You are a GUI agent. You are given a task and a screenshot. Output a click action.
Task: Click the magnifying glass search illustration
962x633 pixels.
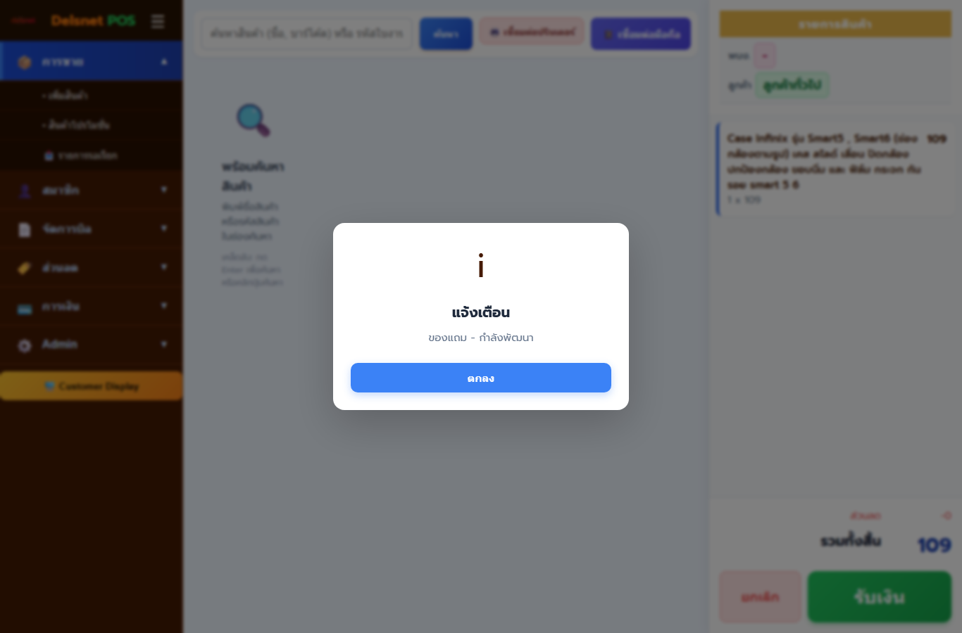(253, 120)
